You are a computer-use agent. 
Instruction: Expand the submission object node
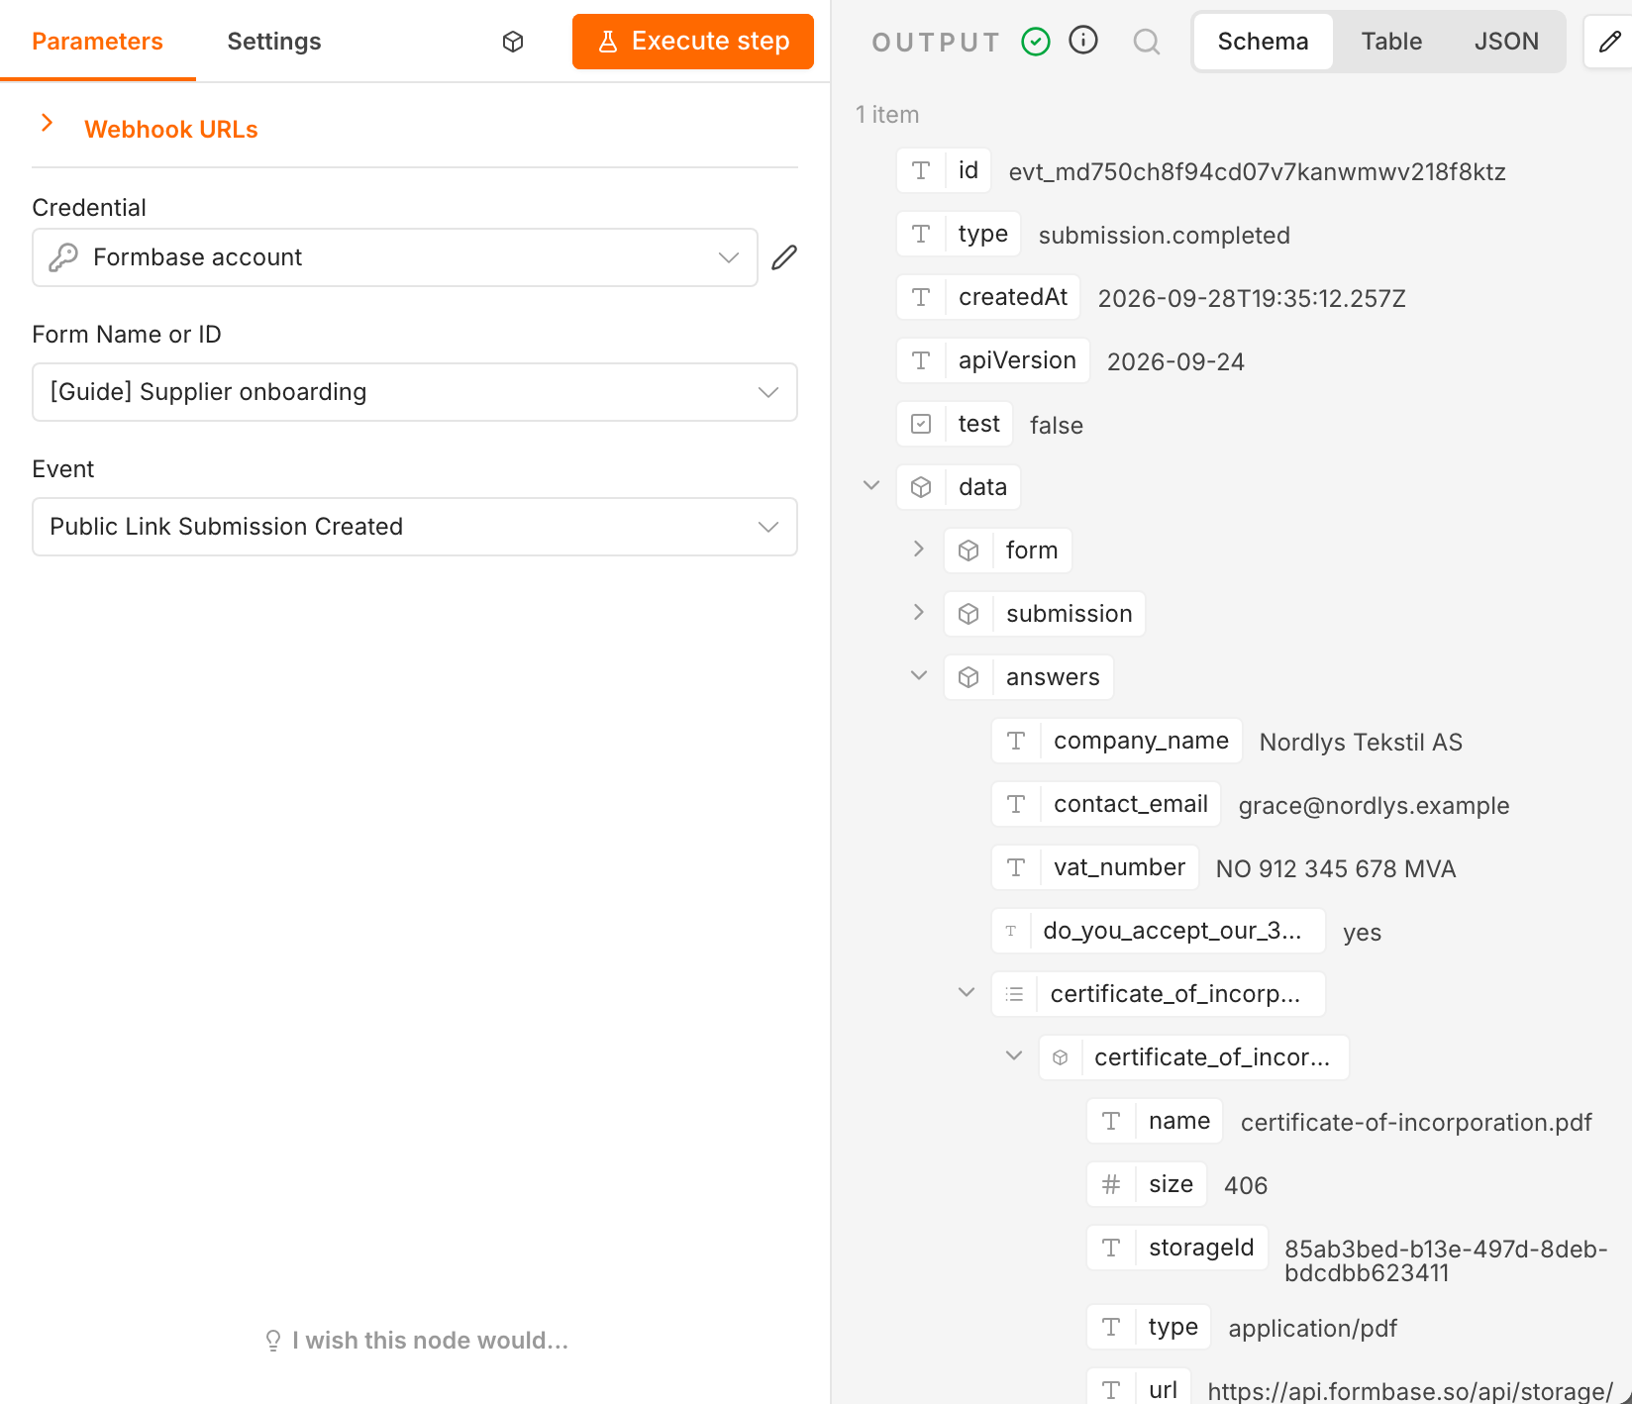pos(919,612)
